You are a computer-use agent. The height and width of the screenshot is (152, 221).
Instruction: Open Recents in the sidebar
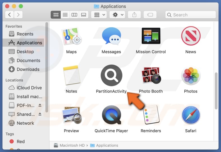click(23, 34)
